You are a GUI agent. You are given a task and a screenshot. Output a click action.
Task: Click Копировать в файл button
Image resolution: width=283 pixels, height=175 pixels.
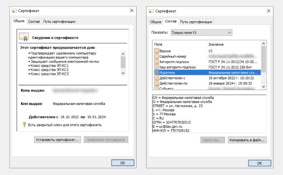[247, 140]
